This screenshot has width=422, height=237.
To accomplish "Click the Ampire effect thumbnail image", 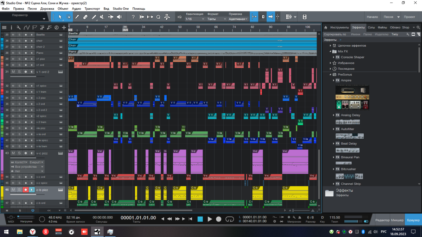I will [352, 97].
